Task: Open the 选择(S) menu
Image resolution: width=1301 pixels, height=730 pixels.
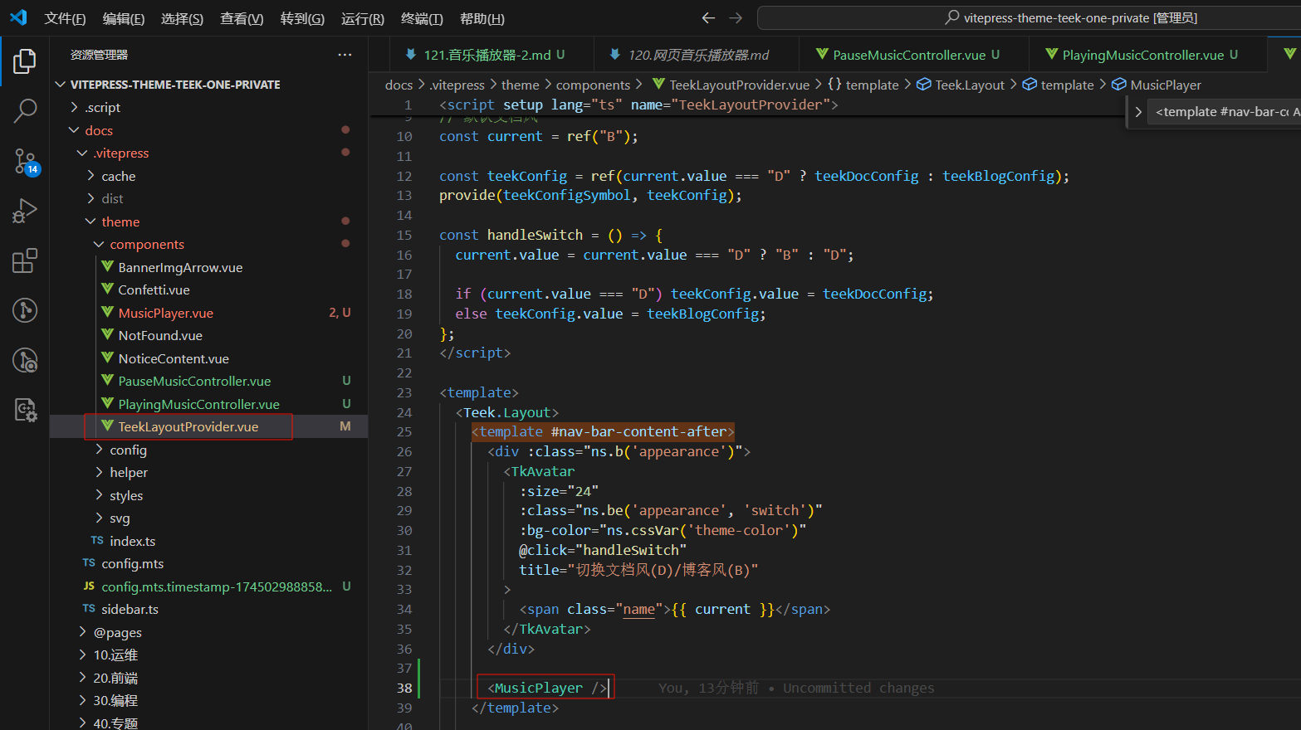Action: coord(182,18)
